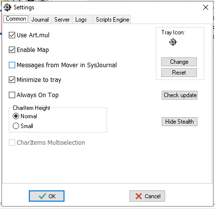Viewport: 215px width, 209px height.
Task: Enable Messages from Mover in SysJournal
Action: pyautogui.click(x=12, y=65)
